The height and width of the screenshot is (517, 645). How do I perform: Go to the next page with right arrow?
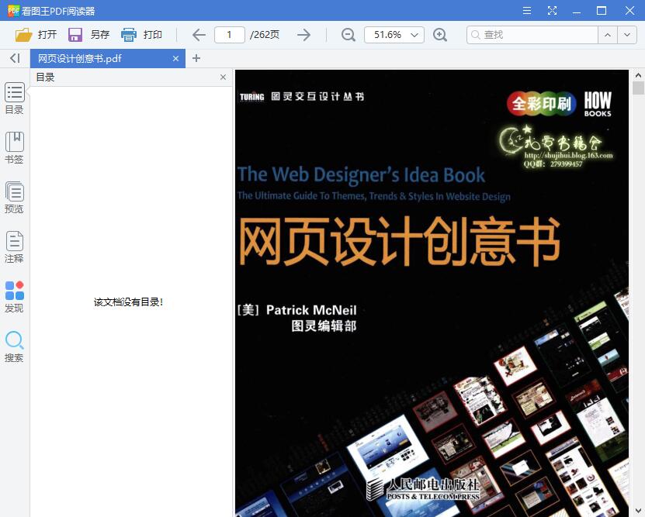303,35
